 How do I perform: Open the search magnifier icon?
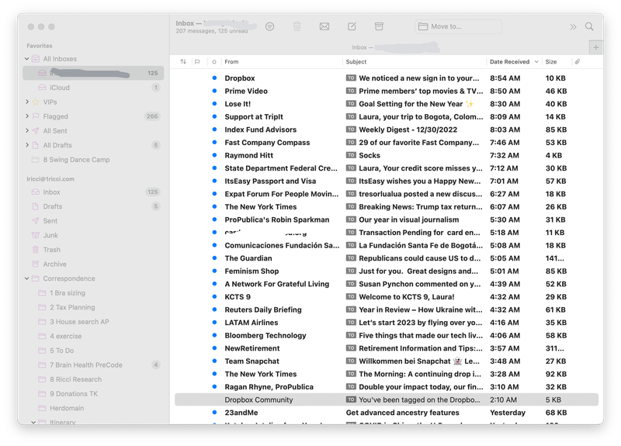[x=589, y=26]
